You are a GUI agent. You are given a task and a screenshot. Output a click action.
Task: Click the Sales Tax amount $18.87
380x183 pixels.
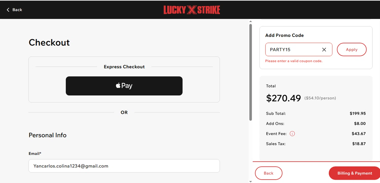click(x=359, y=144)
